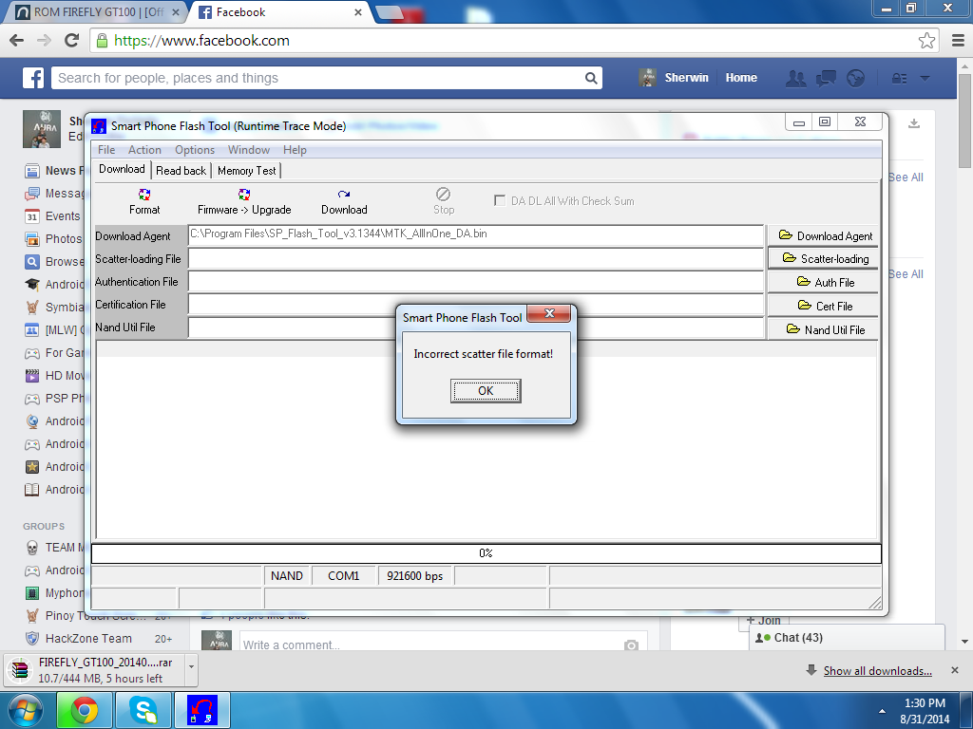Click the NAND status bar cell

[x=287, y=576]
